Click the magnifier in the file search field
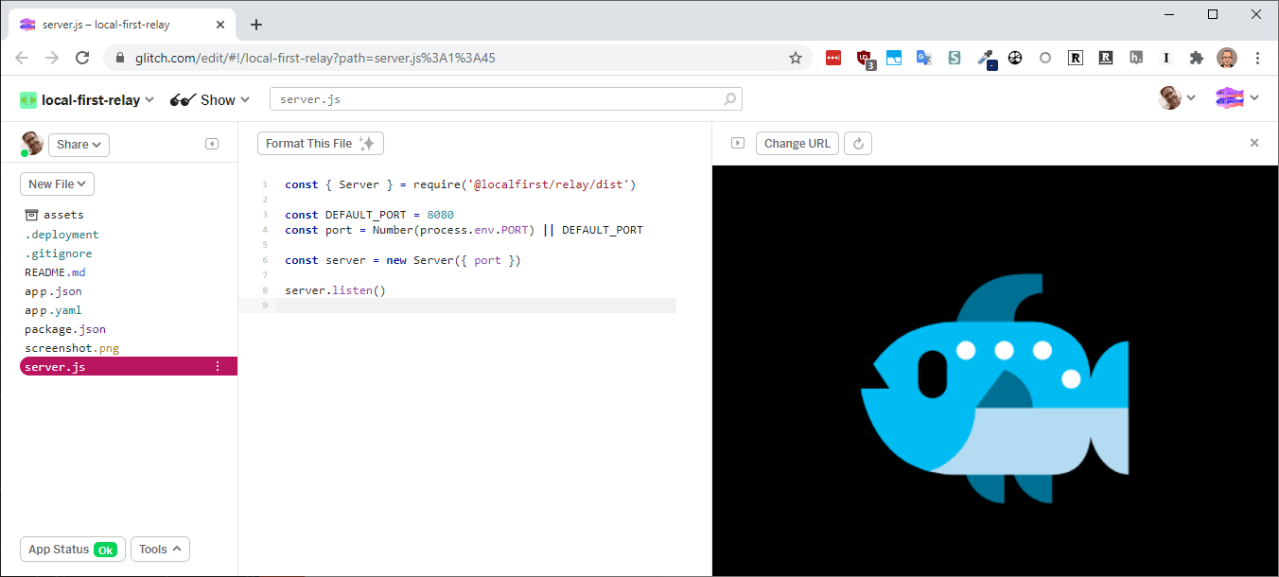The height and width of the screenshot is (577, 1279). pyautogui.click(x=728, y=98)
